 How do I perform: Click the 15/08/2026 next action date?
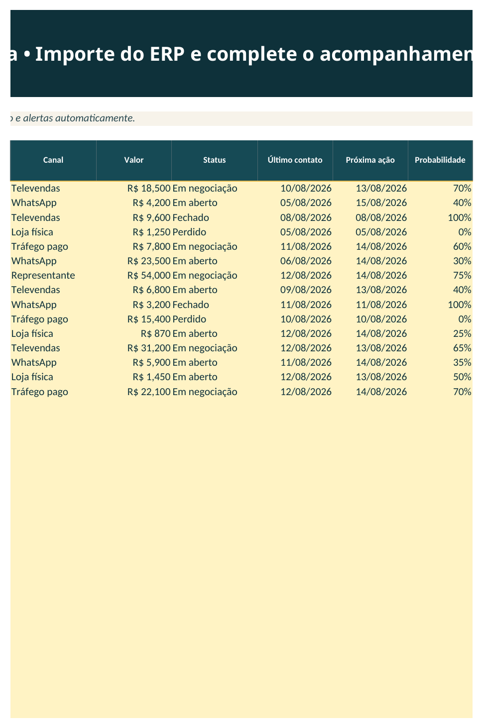(x=370, y=203)
